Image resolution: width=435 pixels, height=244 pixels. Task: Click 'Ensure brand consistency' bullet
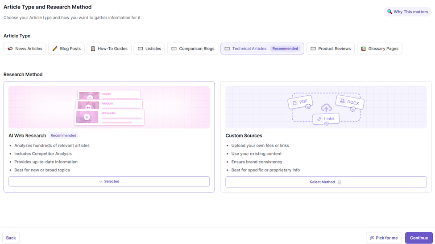[257, 162]
